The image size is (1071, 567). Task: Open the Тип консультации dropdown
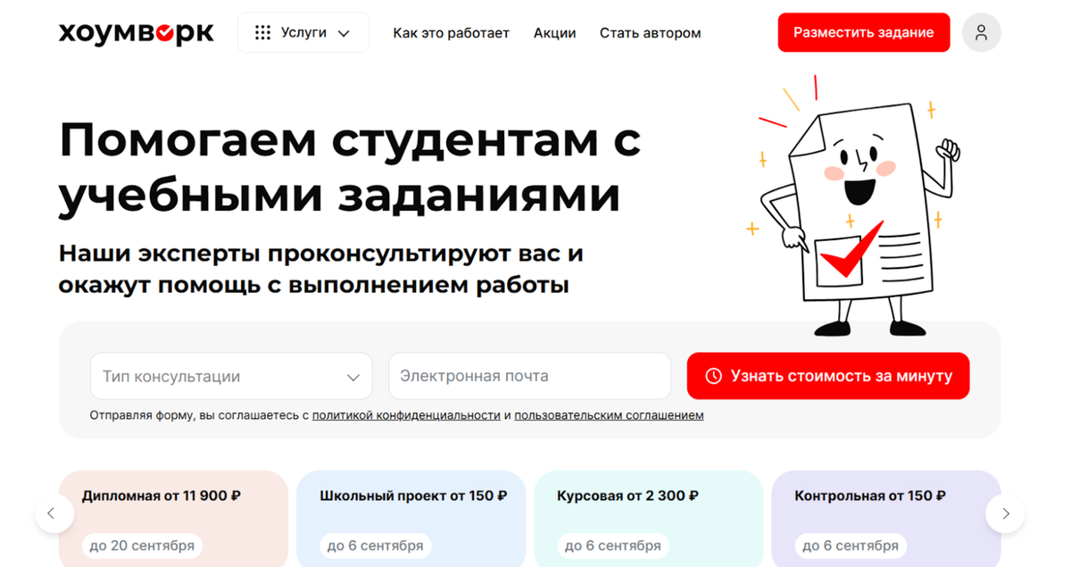tap(231, 376)
